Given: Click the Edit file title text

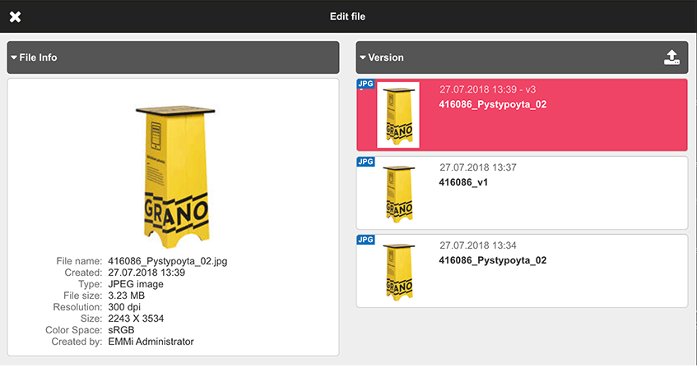Looking at the screenshot, I should click(x=347, y=16).
